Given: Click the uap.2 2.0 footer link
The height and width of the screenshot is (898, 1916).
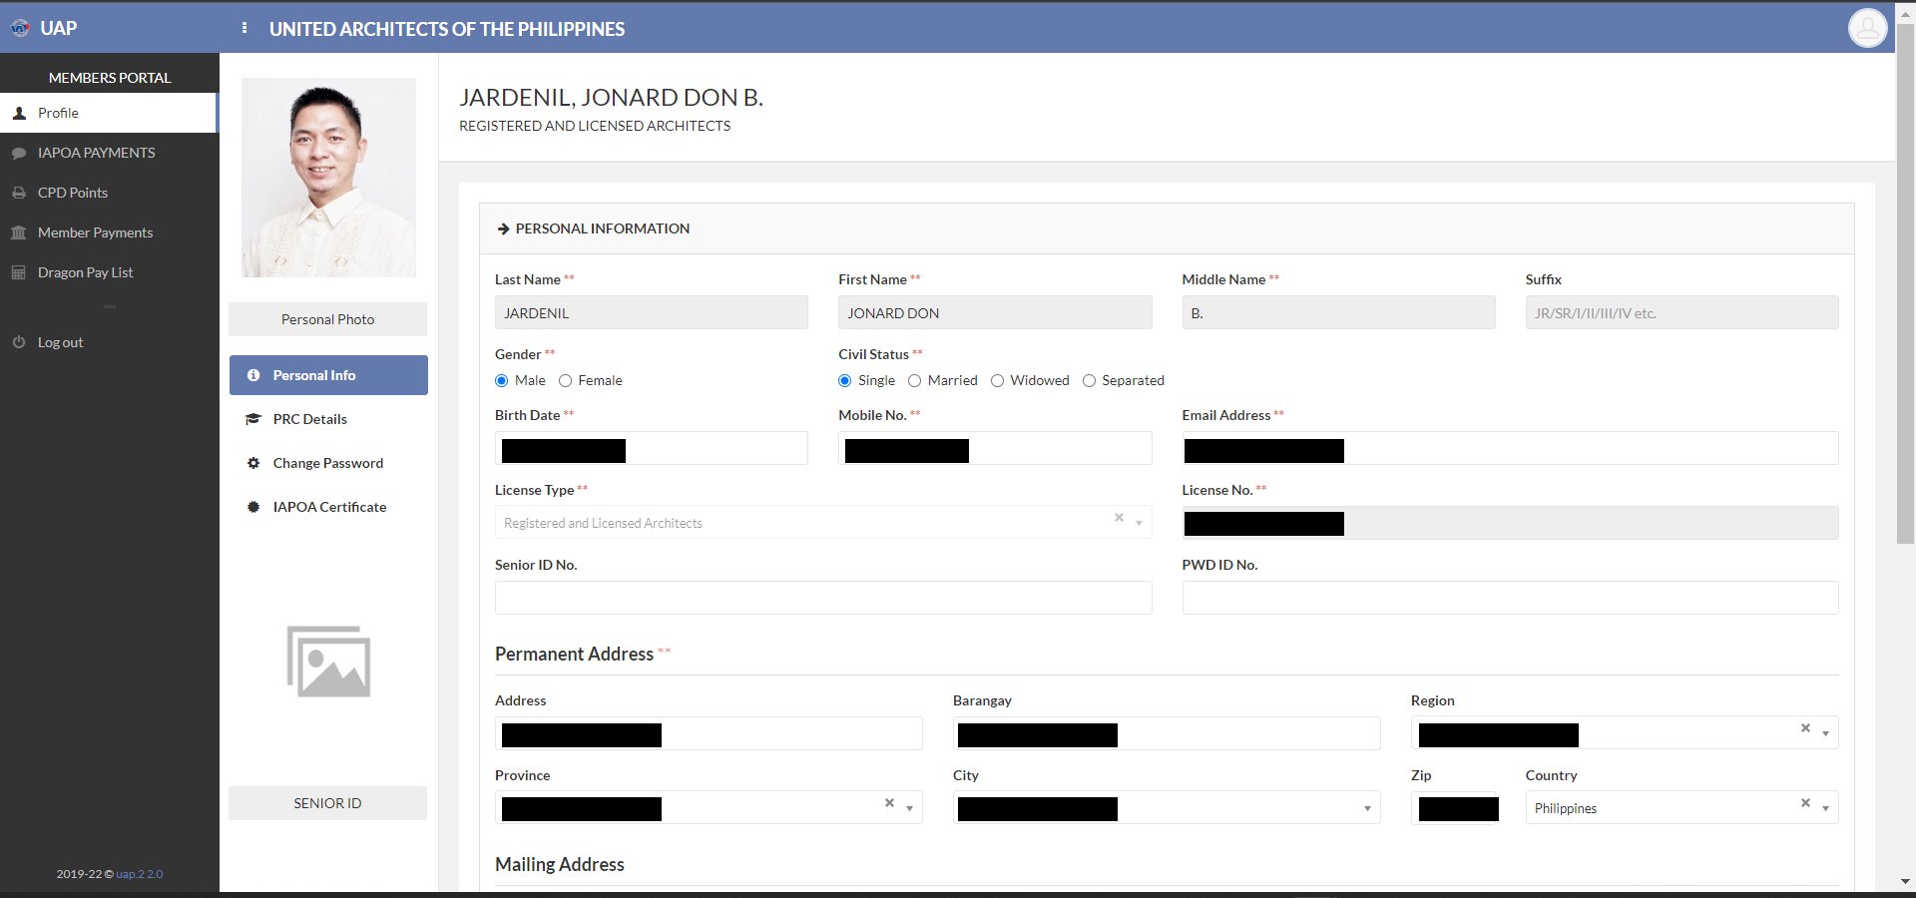Looking at the screenshot, I should (140, 874).
